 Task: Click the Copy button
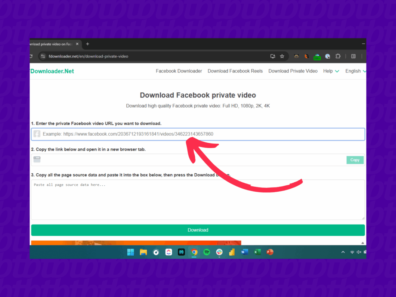(x=355, y=160)
